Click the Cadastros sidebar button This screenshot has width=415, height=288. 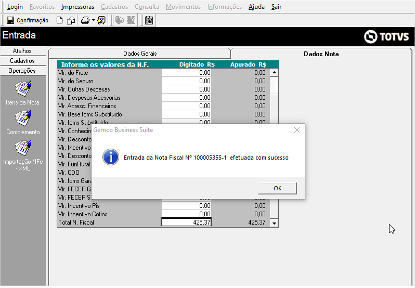click(22, 61)
